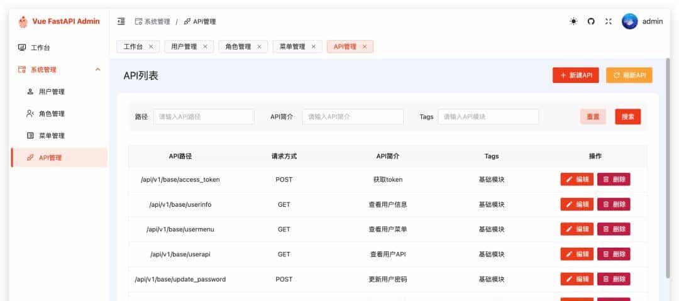The image size is (679, 301).
Task: Close the 角色管理 tab
Action: 259,47
